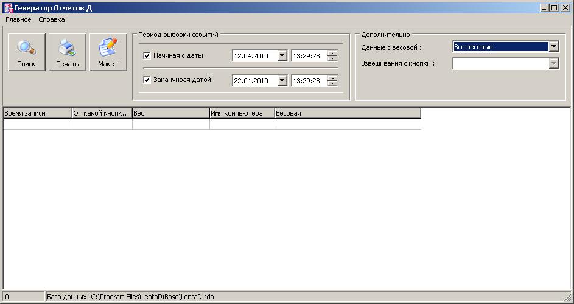The image size is (574, 304).
Task: Click the application icon in title bar
Action: (8, 8)
